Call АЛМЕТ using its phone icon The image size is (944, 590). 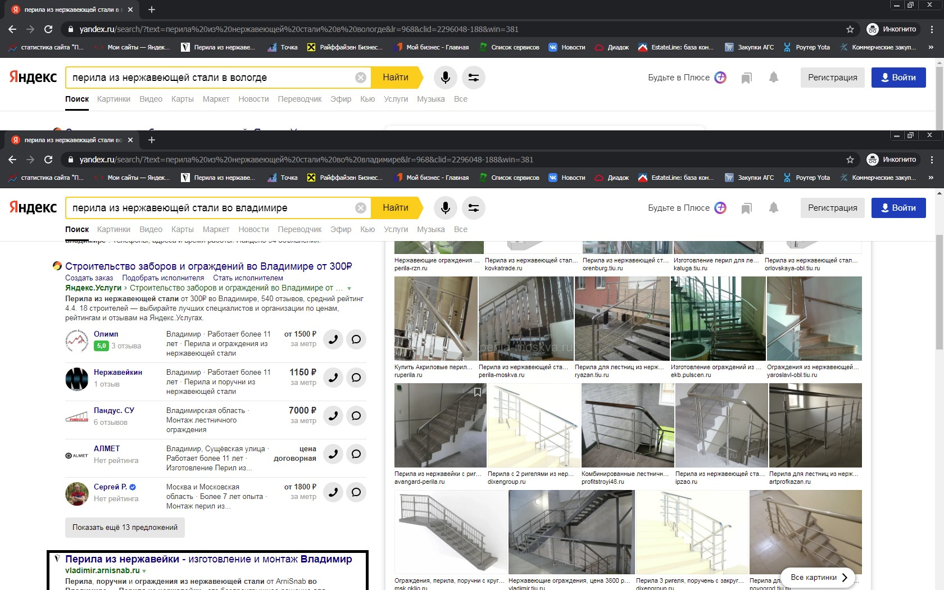[333, 453]
